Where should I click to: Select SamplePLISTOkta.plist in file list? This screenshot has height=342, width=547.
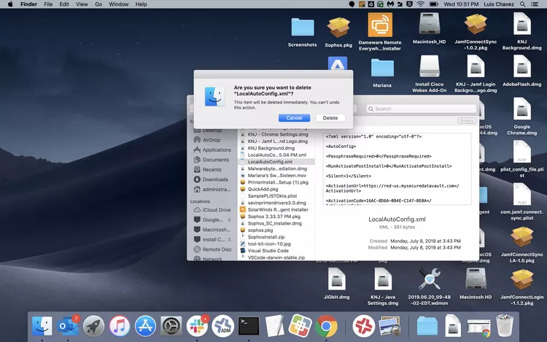pos(272,196)
